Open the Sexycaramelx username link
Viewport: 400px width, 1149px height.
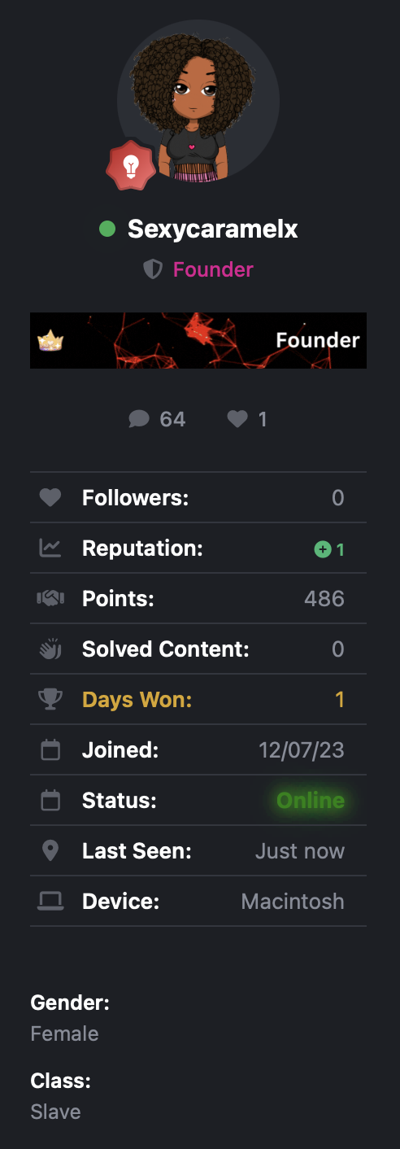213,229
